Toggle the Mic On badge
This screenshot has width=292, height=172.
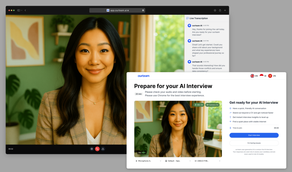[199, 105]
